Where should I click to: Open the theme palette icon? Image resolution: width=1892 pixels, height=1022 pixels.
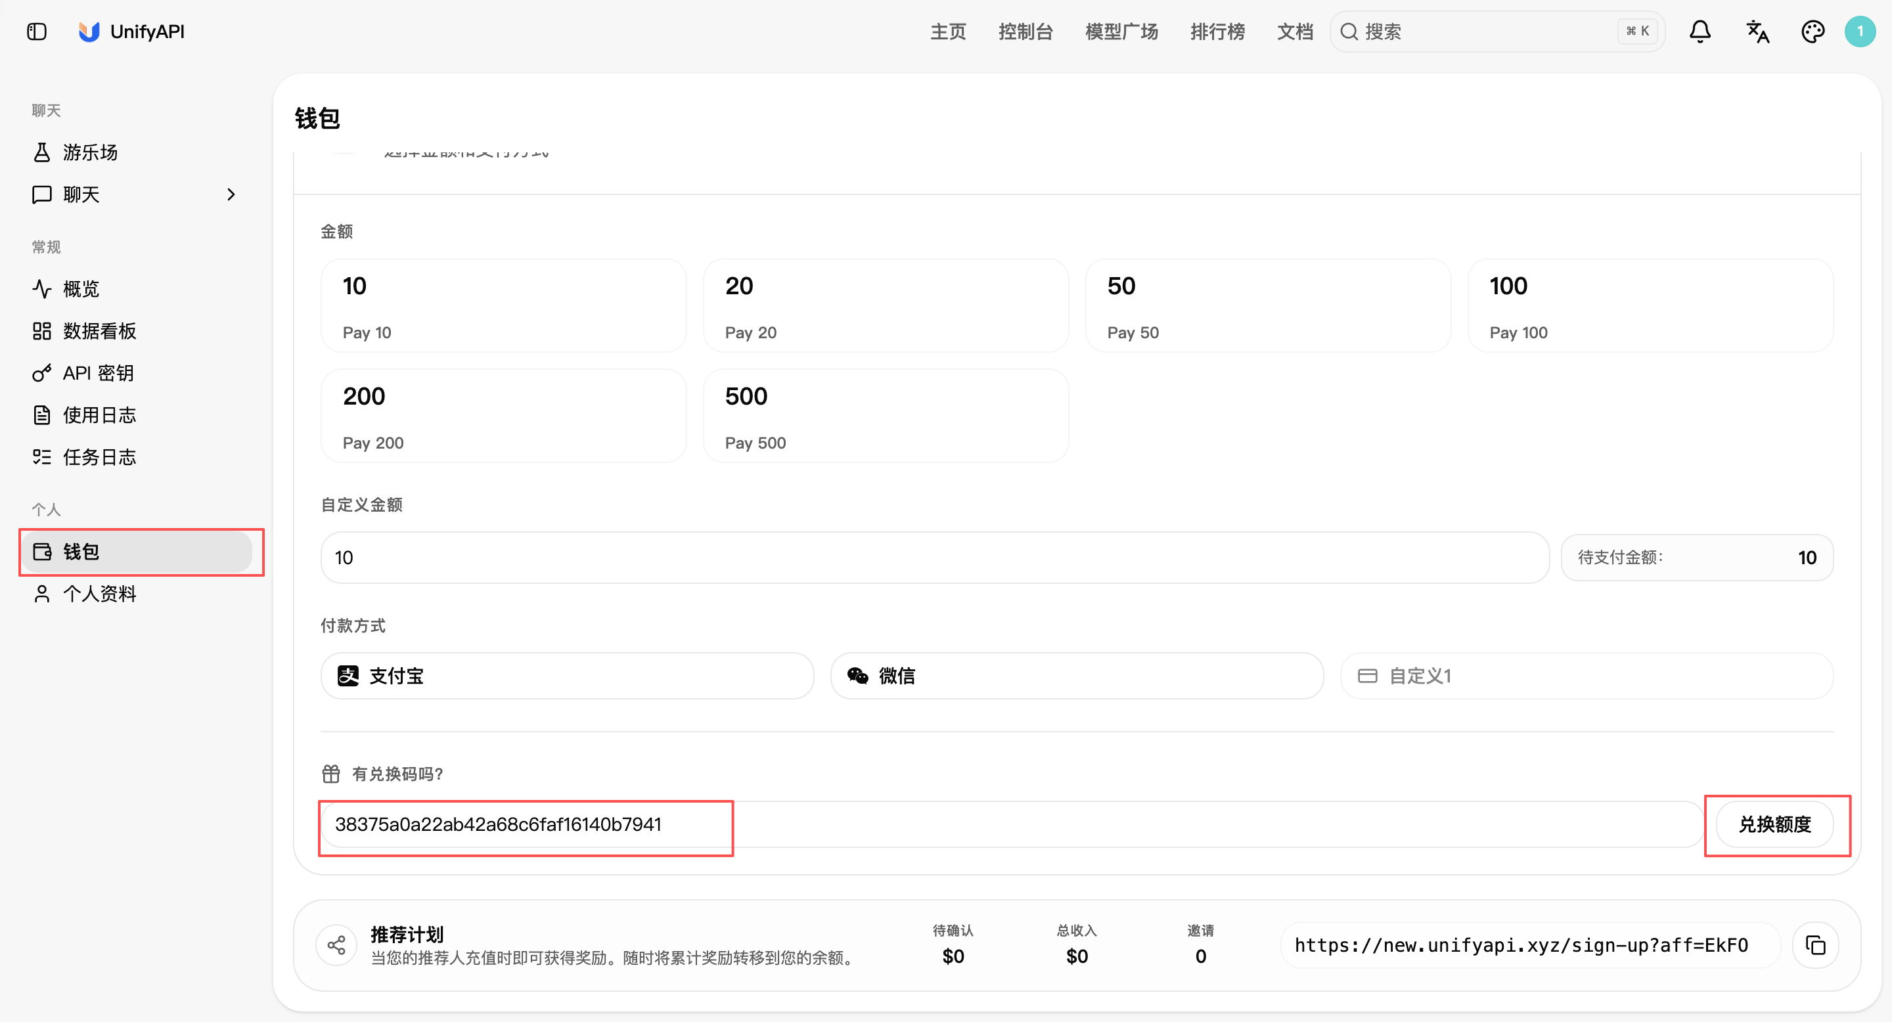[x=1813, y=32]
